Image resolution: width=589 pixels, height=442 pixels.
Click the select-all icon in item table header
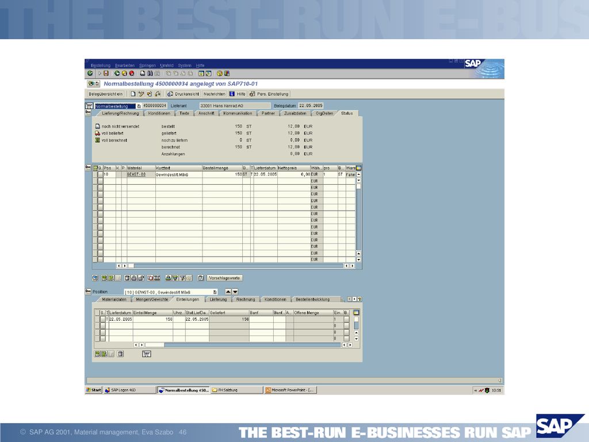point(95,168)
